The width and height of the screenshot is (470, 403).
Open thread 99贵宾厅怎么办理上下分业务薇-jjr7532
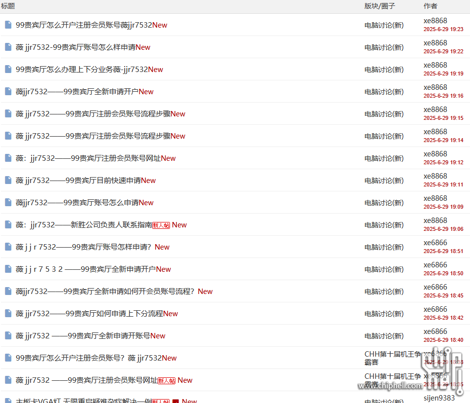pos(82,70)
